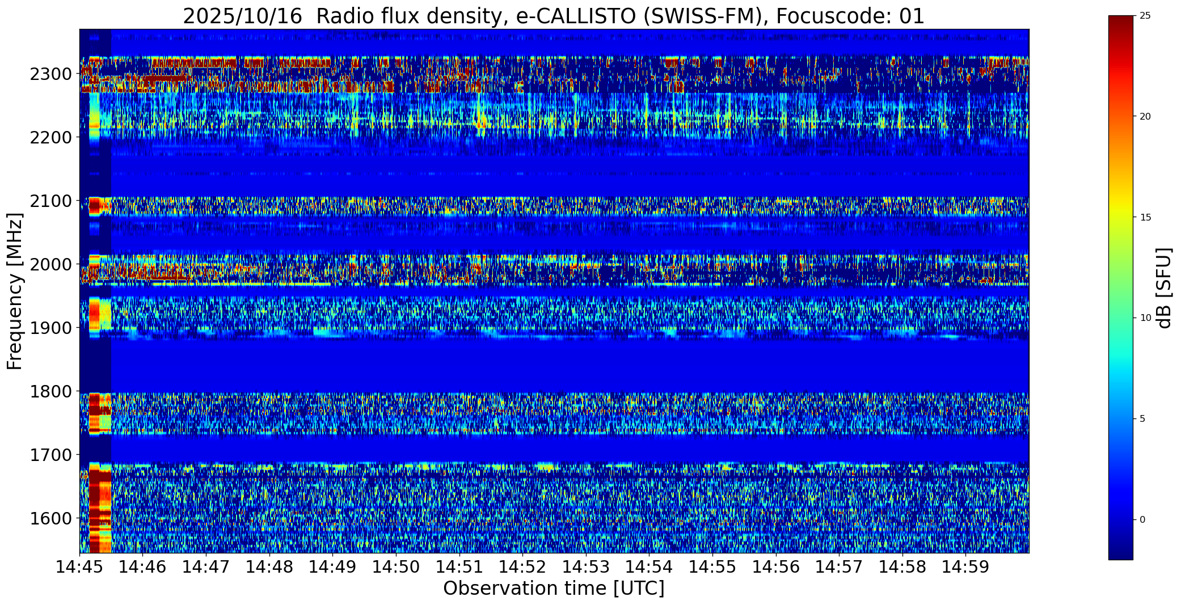This screenshot has width=1181, height=605.
Task: Click the 'dB [SFU]' colorbar label
Action: (1164, 288)
